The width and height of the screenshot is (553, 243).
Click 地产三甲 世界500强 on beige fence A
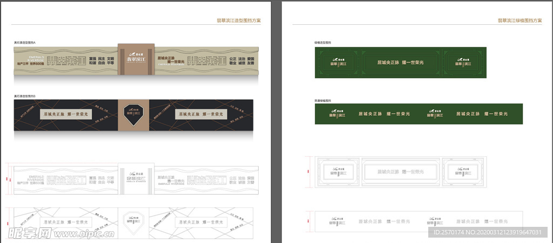[31, 64]
